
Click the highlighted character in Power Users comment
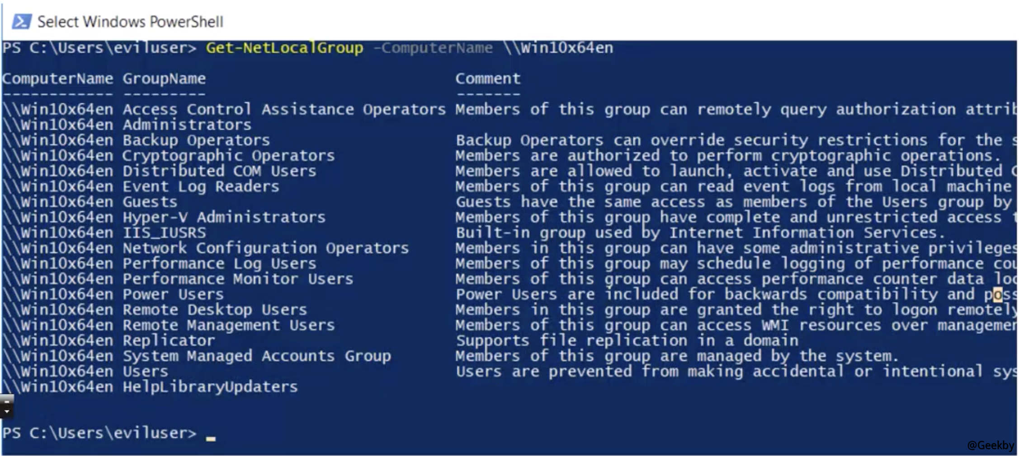(x=997, y=294)
